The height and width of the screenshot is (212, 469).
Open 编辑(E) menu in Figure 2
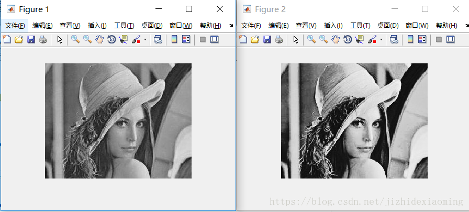point(278,26)
